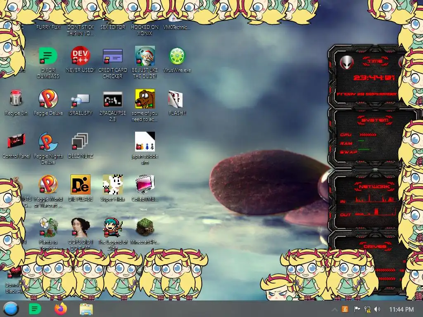Select Plants vs Zombies icon
Viewport: 423px width, 317px height.
48,227
